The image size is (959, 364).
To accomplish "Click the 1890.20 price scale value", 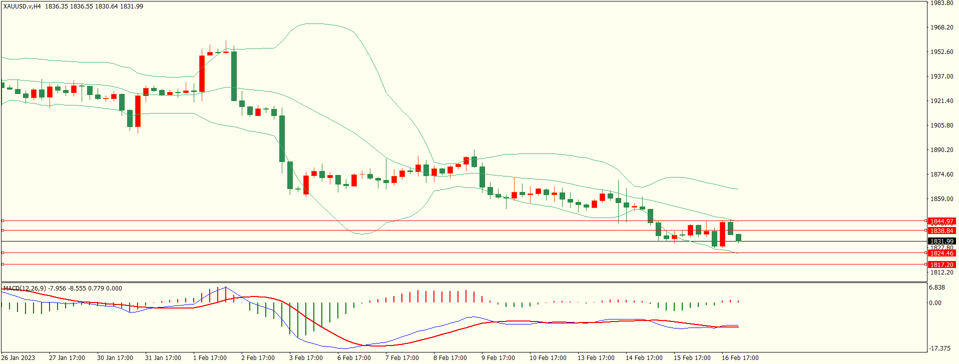I will [x=941, y=149].
